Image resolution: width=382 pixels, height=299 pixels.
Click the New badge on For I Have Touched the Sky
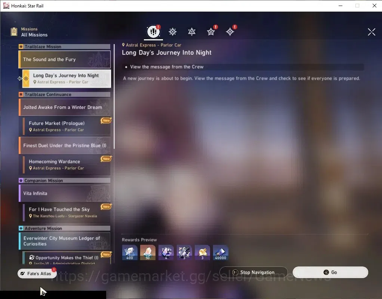point(106,206)
